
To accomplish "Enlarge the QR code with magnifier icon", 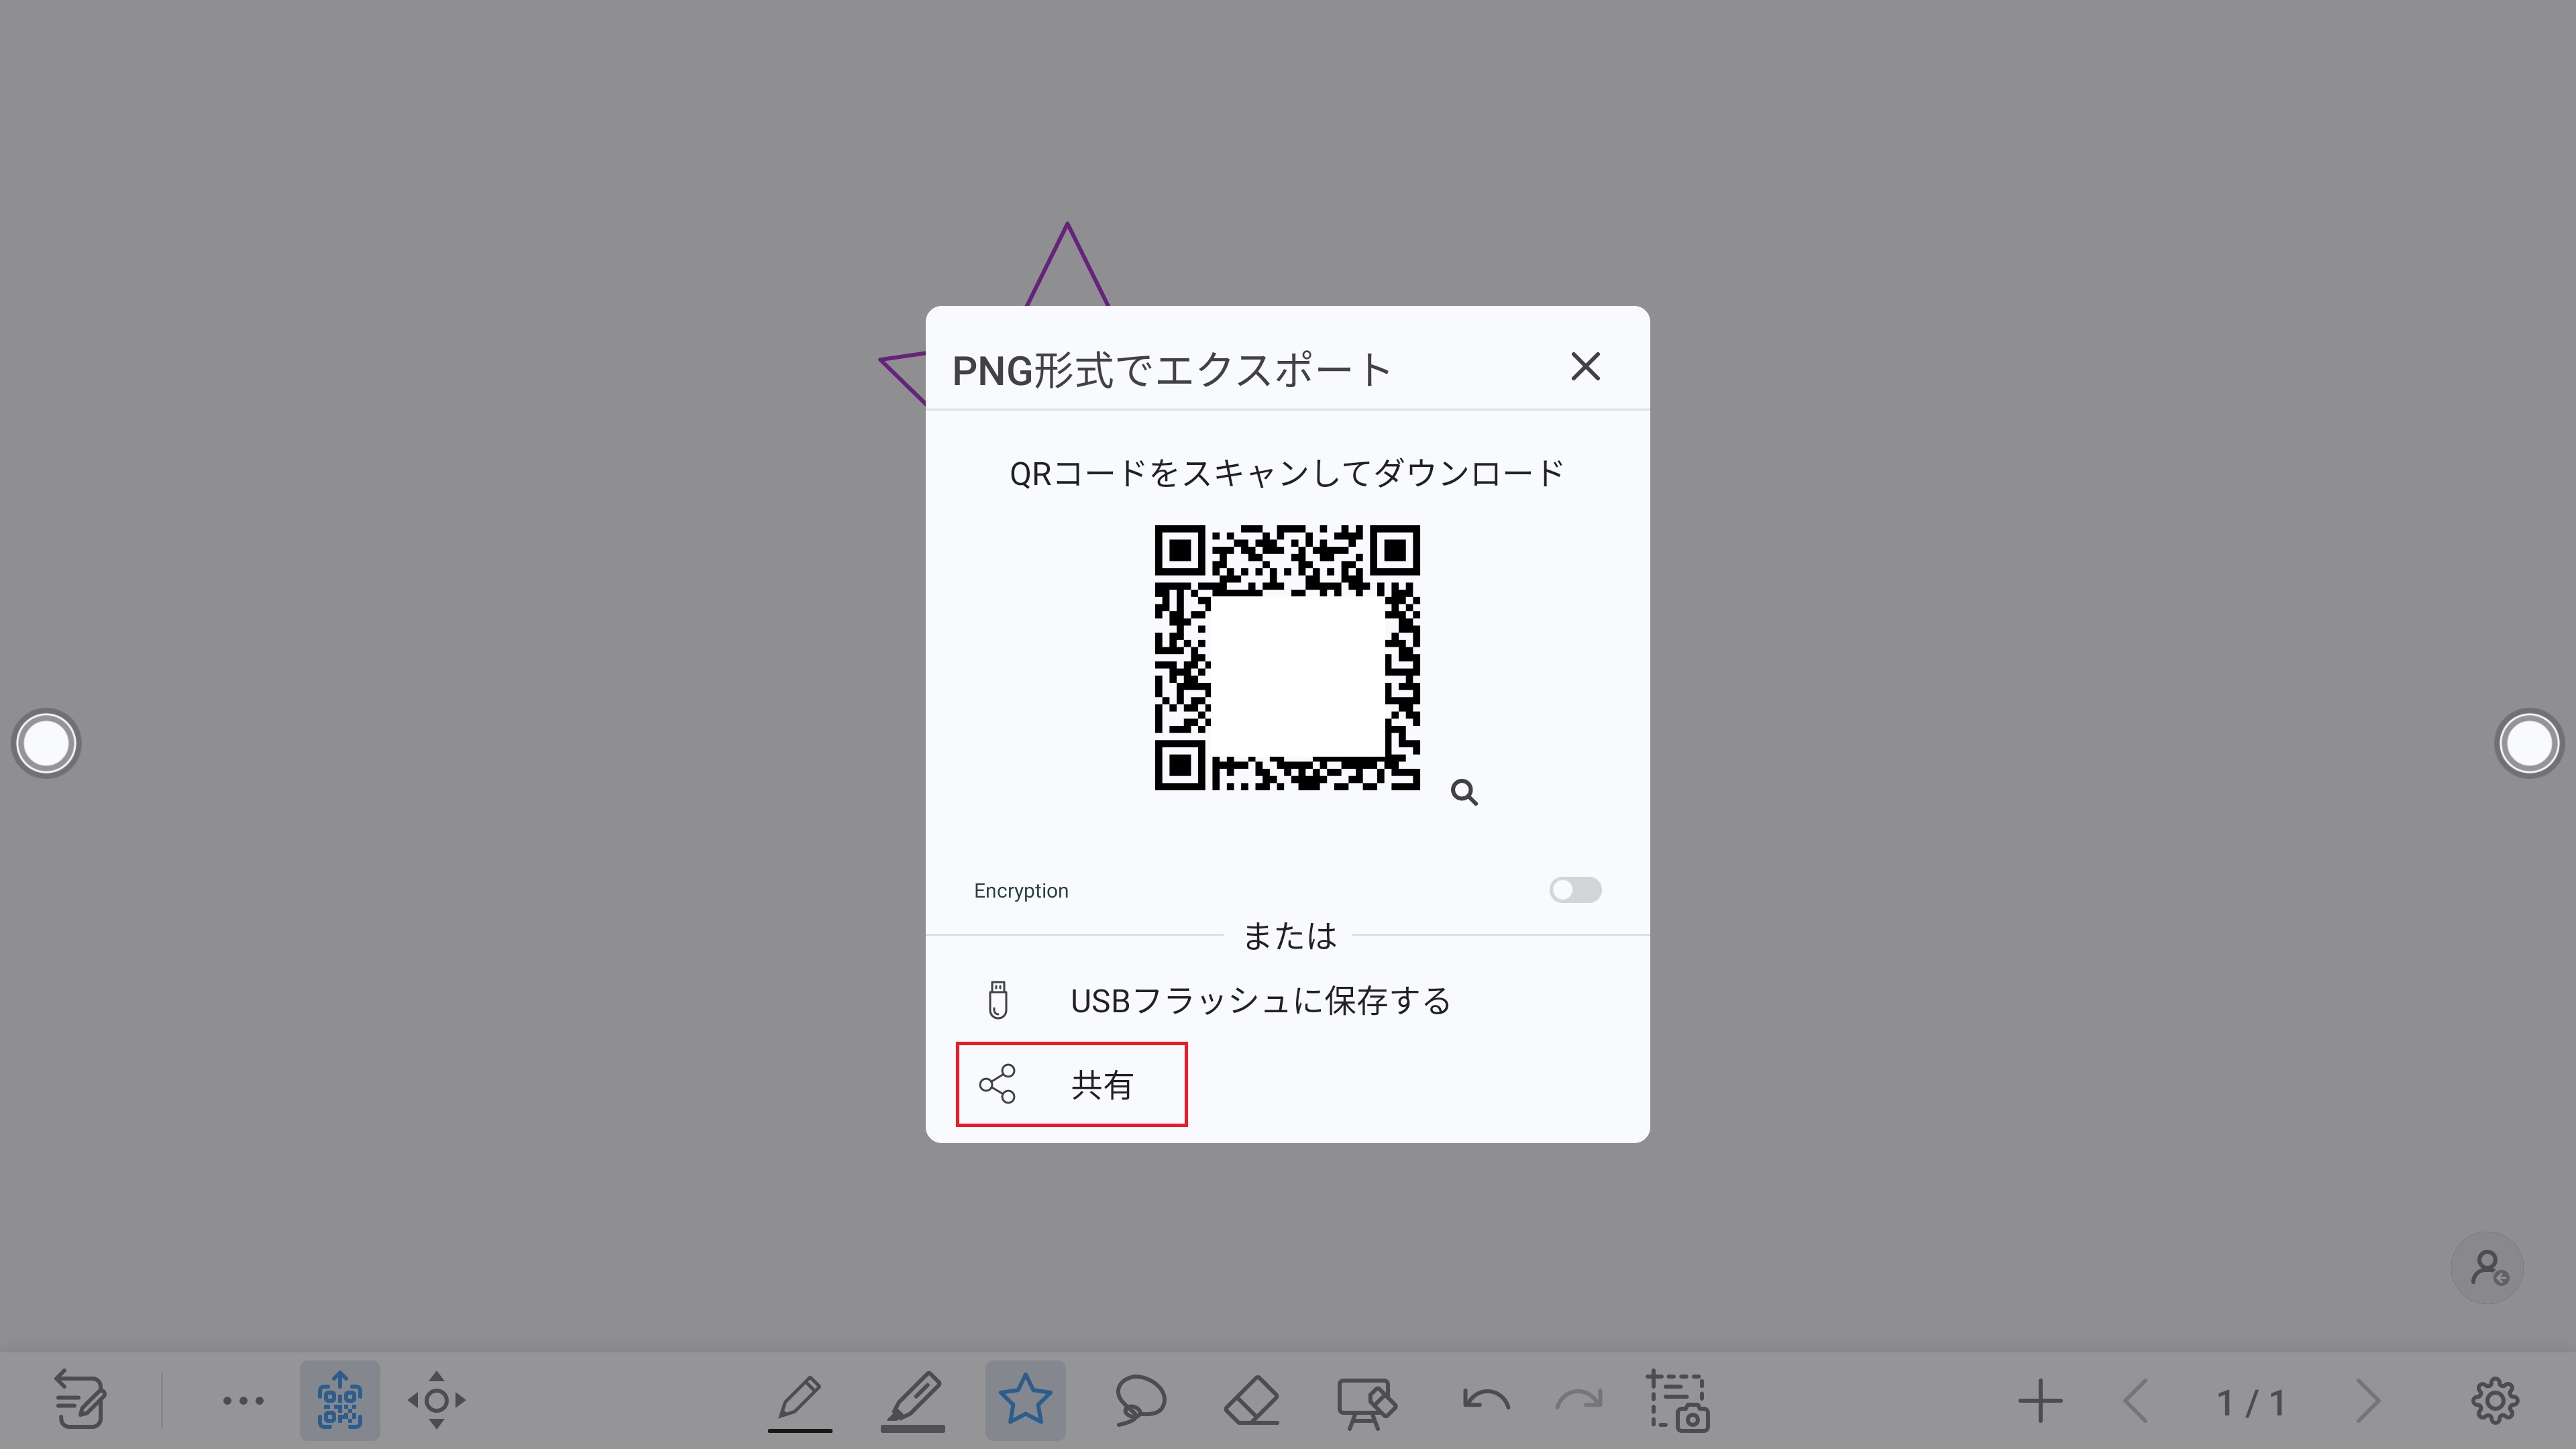I will 1464,793.
